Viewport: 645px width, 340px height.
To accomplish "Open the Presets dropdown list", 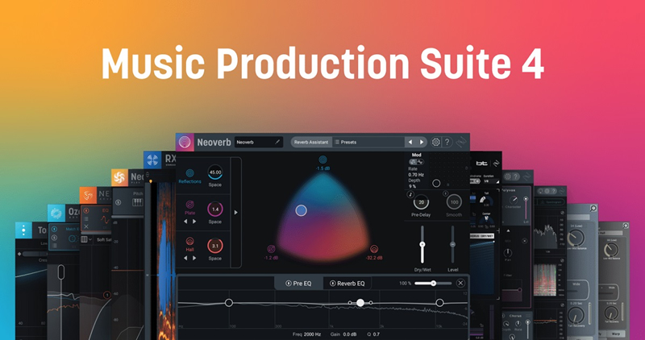I will (x=368, y=143).
